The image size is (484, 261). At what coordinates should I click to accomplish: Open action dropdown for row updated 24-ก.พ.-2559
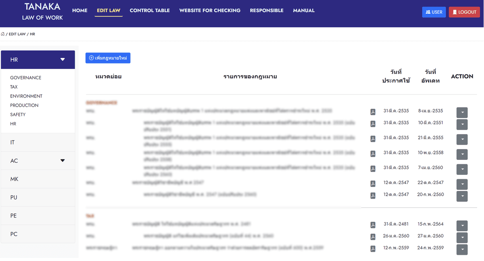click(462, 250)
